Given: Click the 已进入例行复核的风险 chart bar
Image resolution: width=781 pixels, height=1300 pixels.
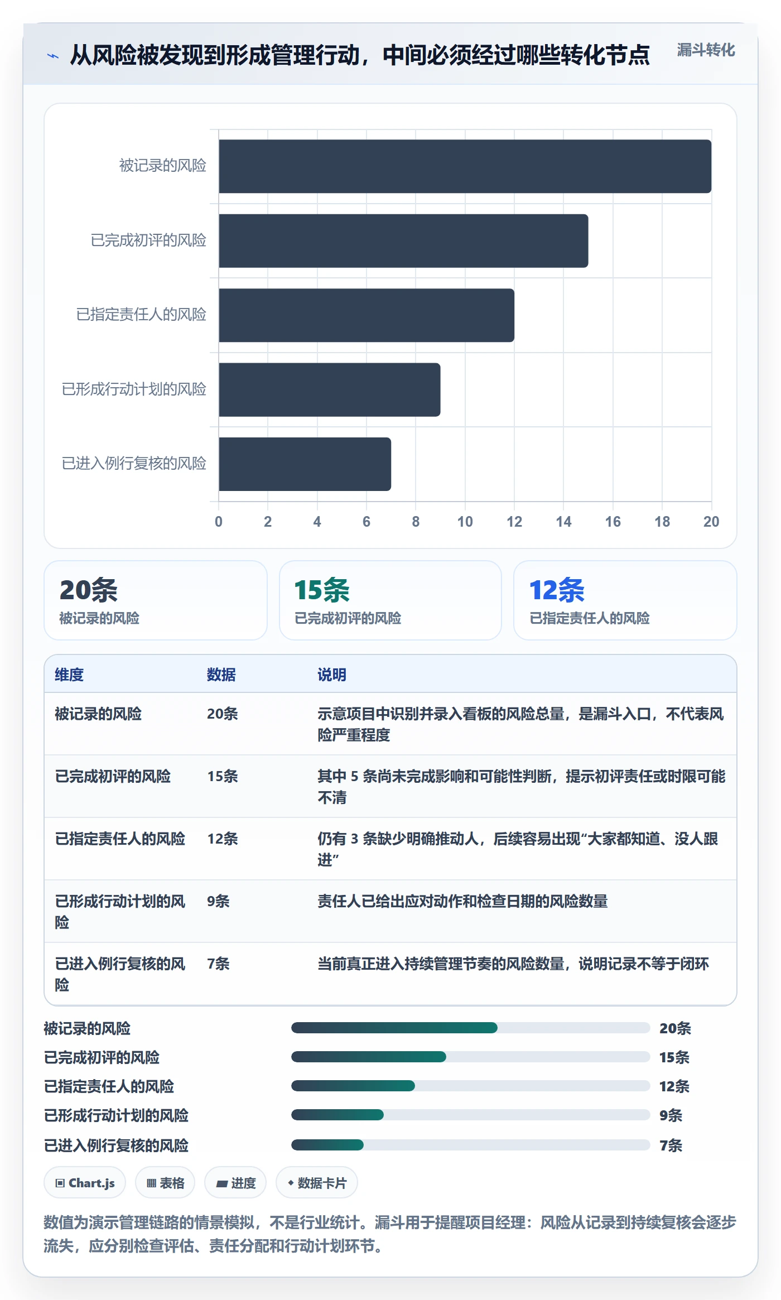Looking at the screenshot, I should pos(305,464).
